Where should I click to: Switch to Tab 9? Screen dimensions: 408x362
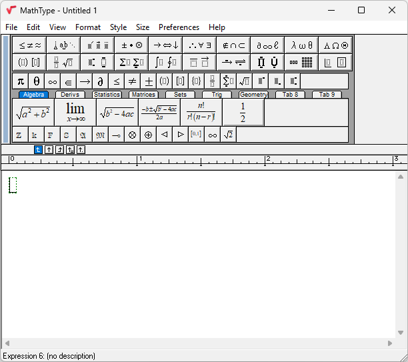(x=327, y=95)
